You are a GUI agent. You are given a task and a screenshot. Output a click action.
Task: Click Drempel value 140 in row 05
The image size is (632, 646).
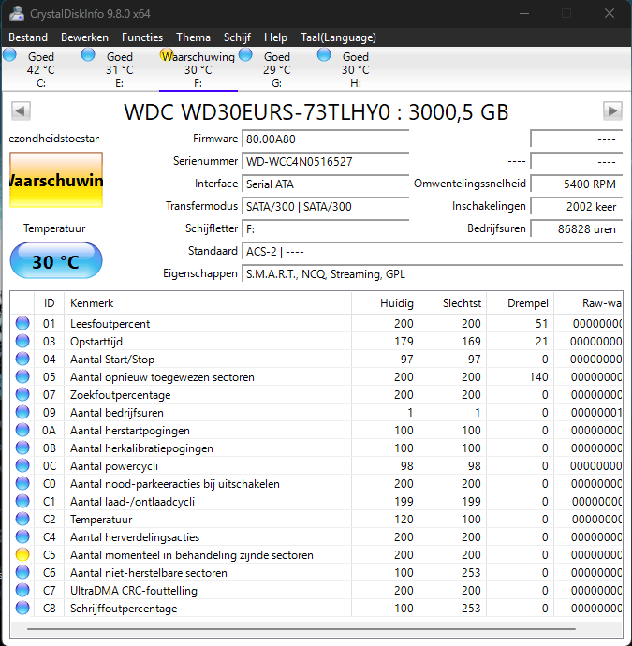point(538,377)
